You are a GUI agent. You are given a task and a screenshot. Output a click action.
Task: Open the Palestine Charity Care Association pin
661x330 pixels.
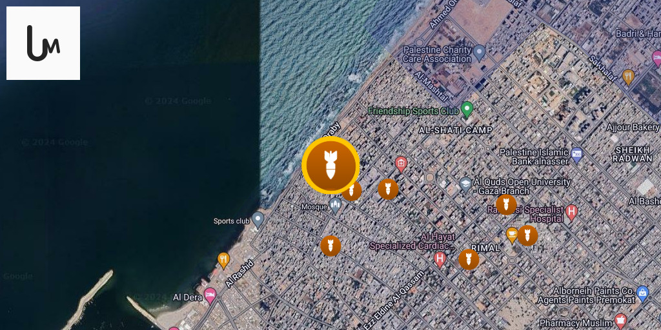tap(480, 53)
